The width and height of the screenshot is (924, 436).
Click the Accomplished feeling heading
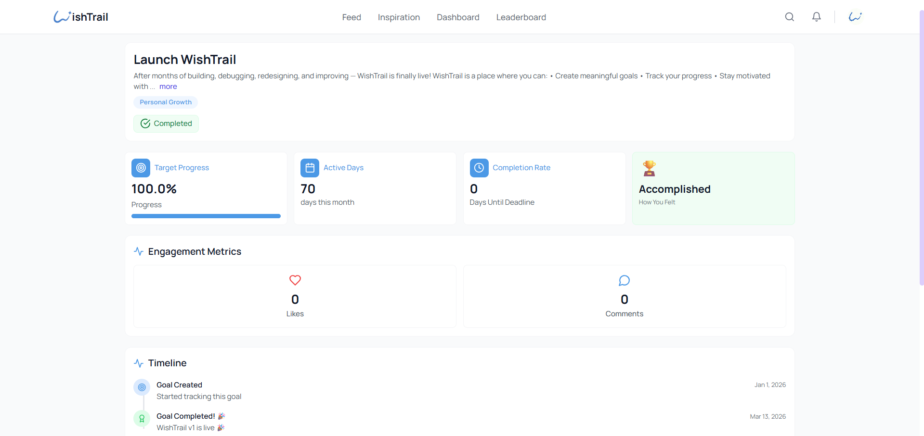click(675, 189)
